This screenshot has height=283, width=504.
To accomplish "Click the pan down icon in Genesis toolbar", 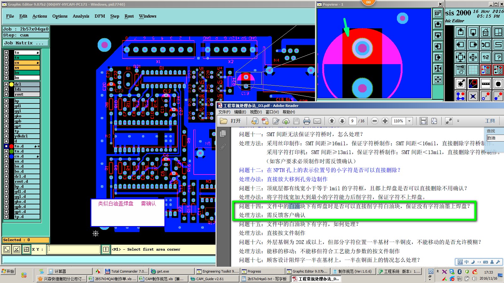I will pos(473,32).
